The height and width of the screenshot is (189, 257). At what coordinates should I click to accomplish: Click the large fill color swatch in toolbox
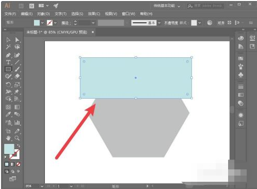[9, 149]
